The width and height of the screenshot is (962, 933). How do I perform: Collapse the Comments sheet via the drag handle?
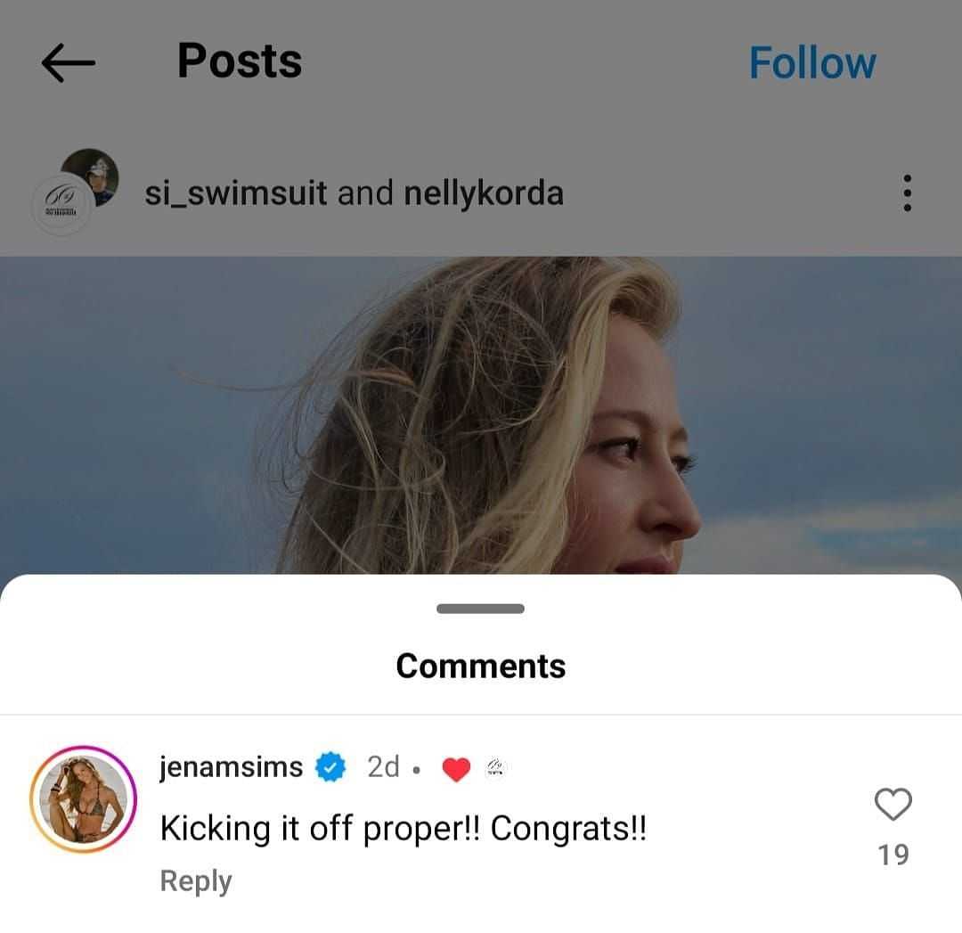pyautogui.click(x=480, y=610)
